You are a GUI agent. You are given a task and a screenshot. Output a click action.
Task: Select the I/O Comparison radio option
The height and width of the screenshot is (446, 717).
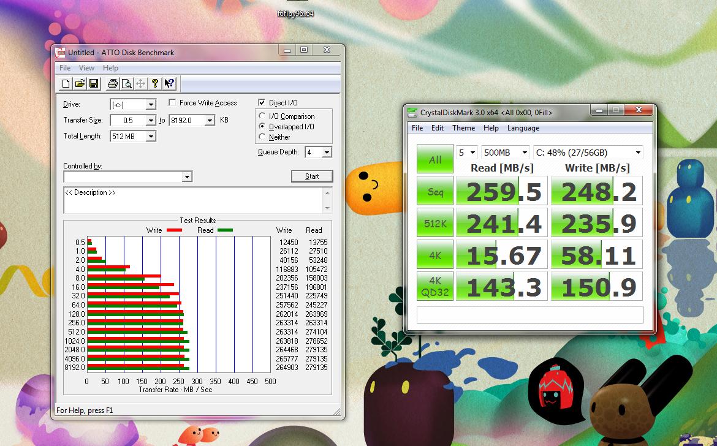click(263, 116)
